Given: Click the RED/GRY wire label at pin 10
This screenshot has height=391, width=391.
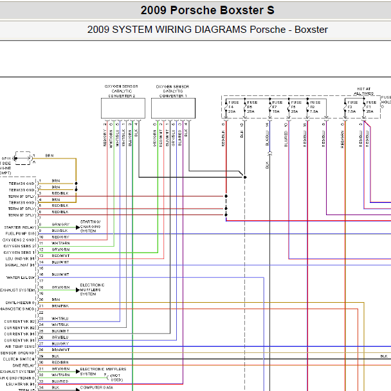Looking at the screenshot, I should [x=60, y=237].
